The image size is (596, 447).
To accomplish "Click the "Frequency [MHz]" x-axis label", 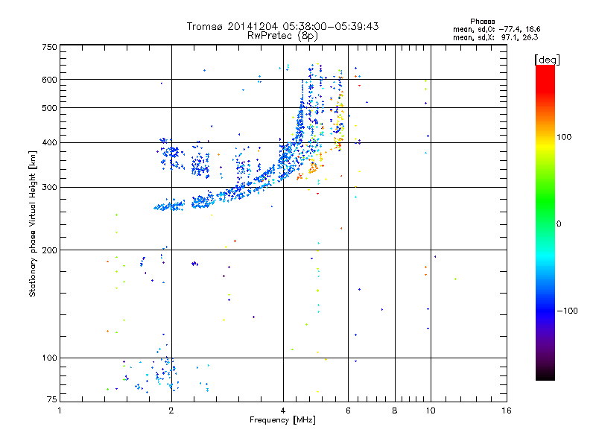I will (x=282, y=420).
